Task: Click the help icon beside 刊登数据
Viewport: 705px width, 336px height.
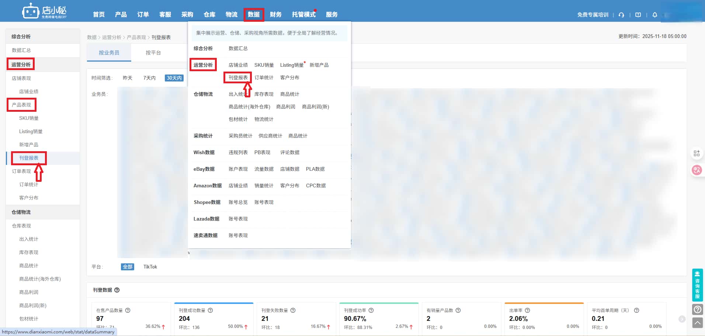Action: point(117,290)
